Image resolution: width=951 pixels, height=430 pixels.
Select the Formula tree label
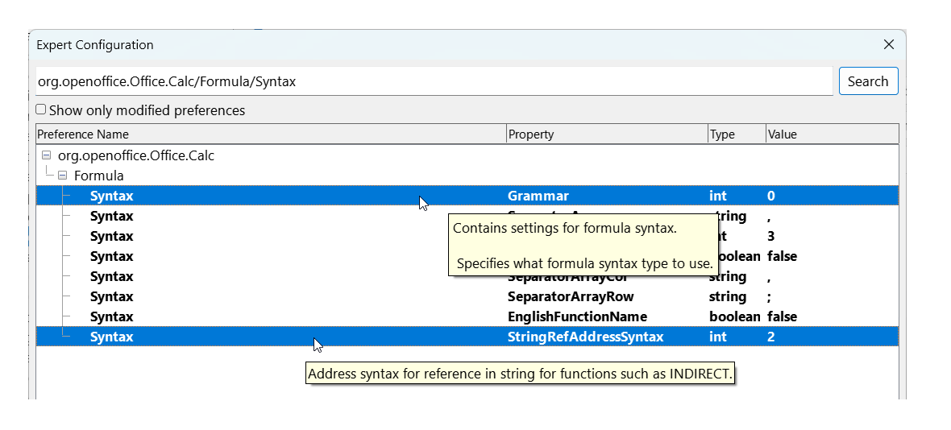coord(99,176)
